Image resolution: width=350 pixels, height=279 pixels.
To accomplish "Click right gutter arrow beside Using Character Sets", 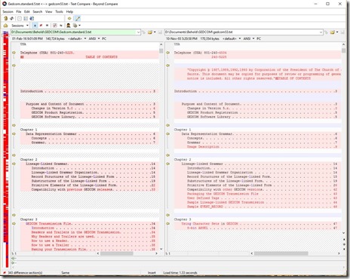I will pos(167,224).
